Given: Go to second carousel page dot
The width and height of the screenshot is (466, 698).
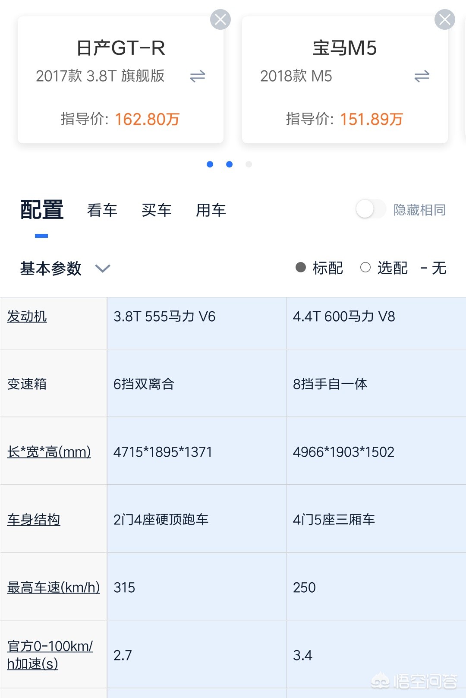Looking at the screenshot, I should click(x=230, y=164).
